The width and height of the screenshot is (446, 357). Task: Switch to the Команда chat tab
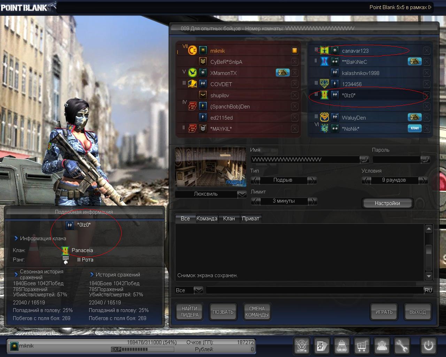pos(207,219)
